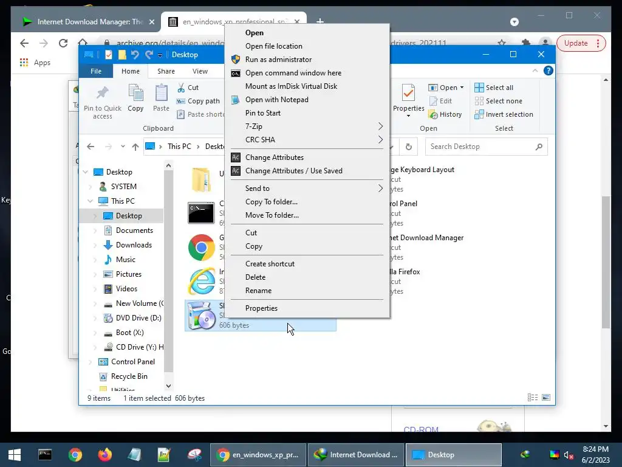Viewport: 622px width, 467px height.
Task: Switch to large icons view in status bar
Action: [546, 398]
